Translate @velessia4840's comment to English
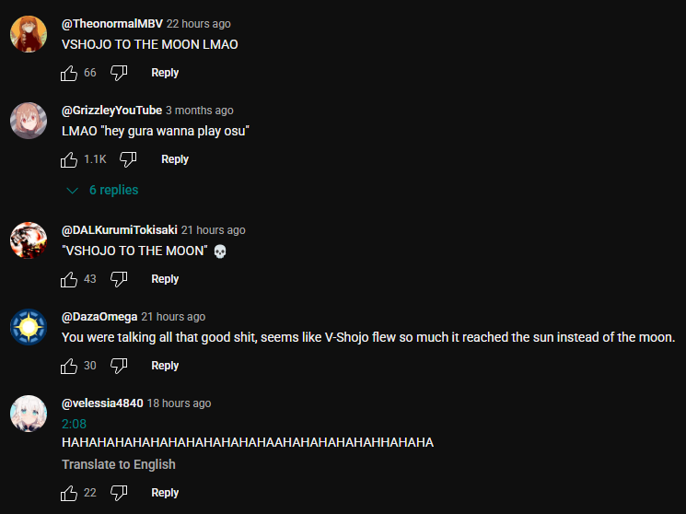 [x=119, y=464]
